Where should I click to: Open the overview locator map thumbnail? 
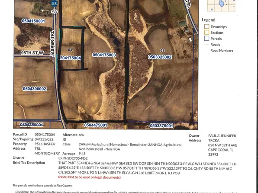[x=221, y=6]
